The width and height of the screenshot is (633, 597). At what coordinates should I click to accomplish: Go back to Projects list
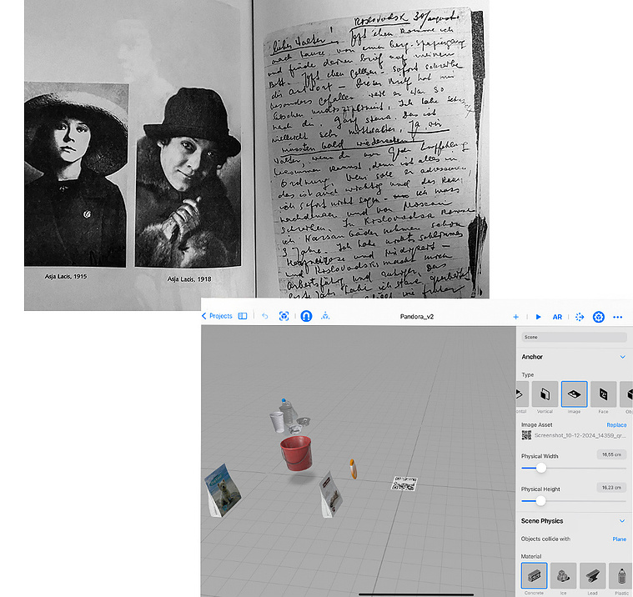coord(217,316)
